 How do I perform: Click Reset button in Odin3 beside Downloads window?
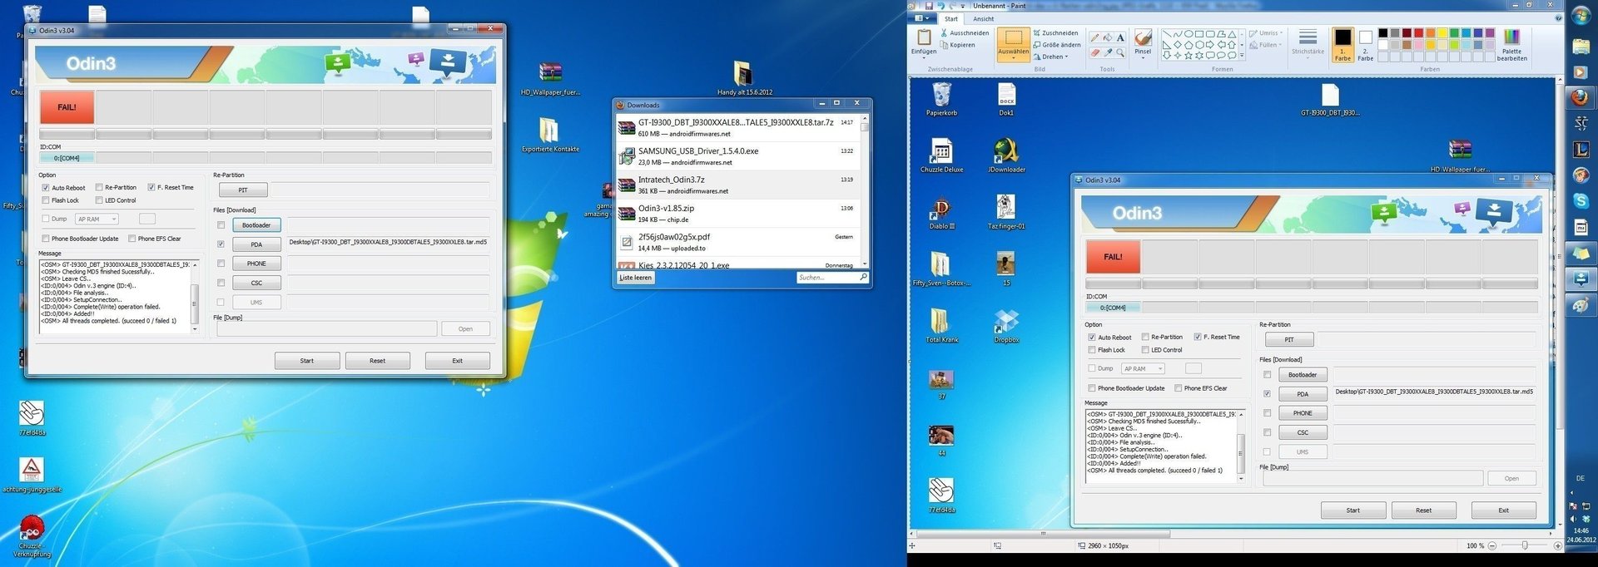tap(377, 361)
